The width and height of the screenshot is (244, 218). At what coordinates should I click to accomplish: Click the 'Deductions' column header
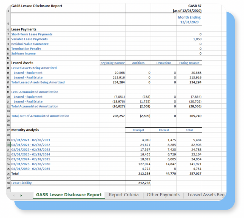coord(164,63)
